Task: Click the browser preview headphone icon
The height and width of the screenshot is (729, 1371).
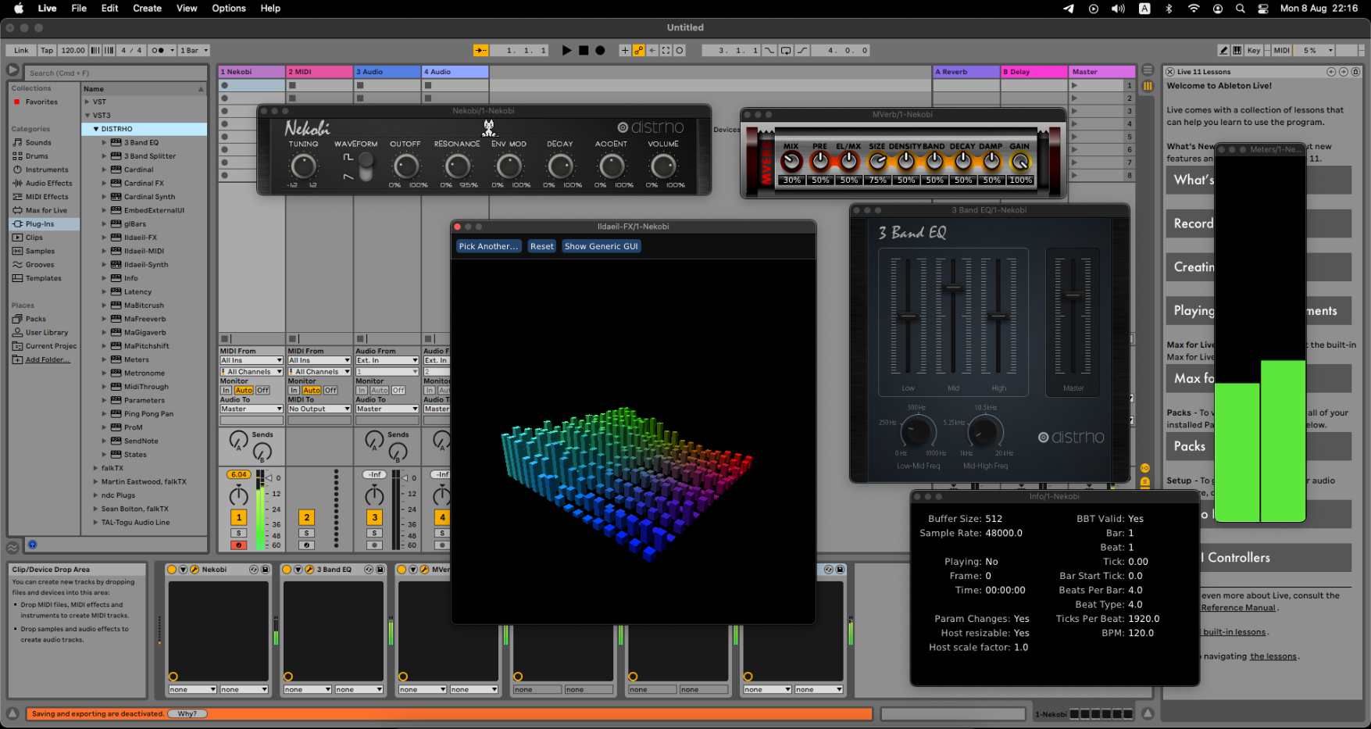Action: [33, 545]
